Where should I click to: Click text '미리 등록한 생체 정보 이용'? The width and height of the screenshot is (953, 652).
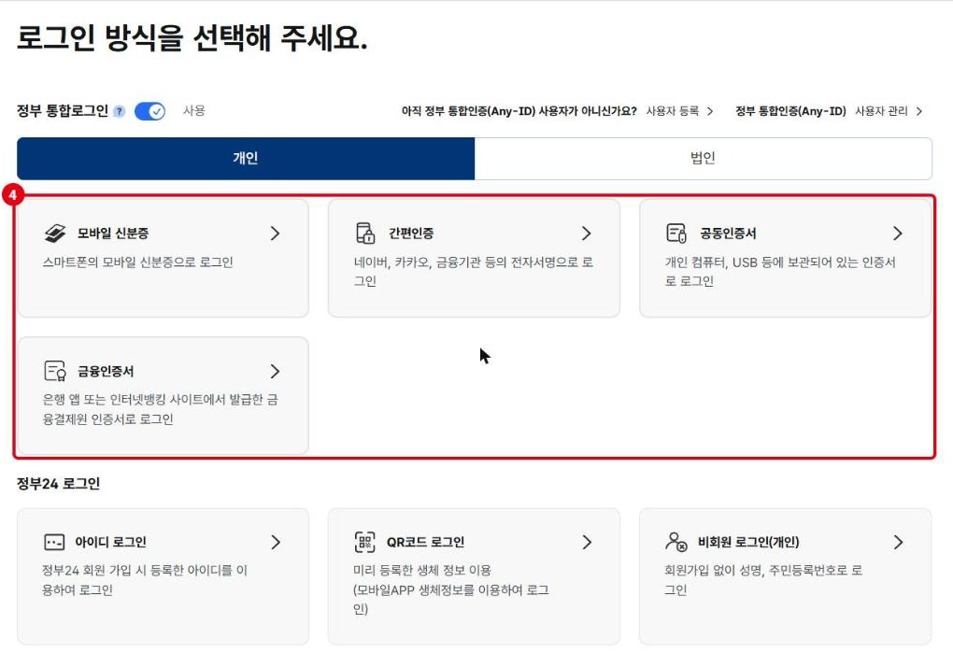[422, 571]
